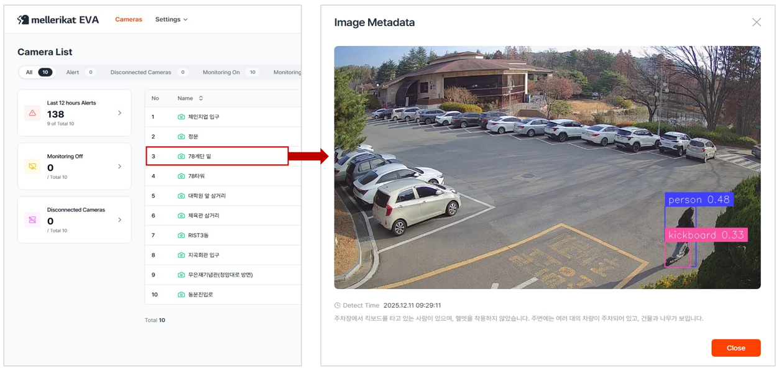This screenshot has width=779, height=371.
Task: Click the clock icon beside Detect Time
Action: click(338, 306)
